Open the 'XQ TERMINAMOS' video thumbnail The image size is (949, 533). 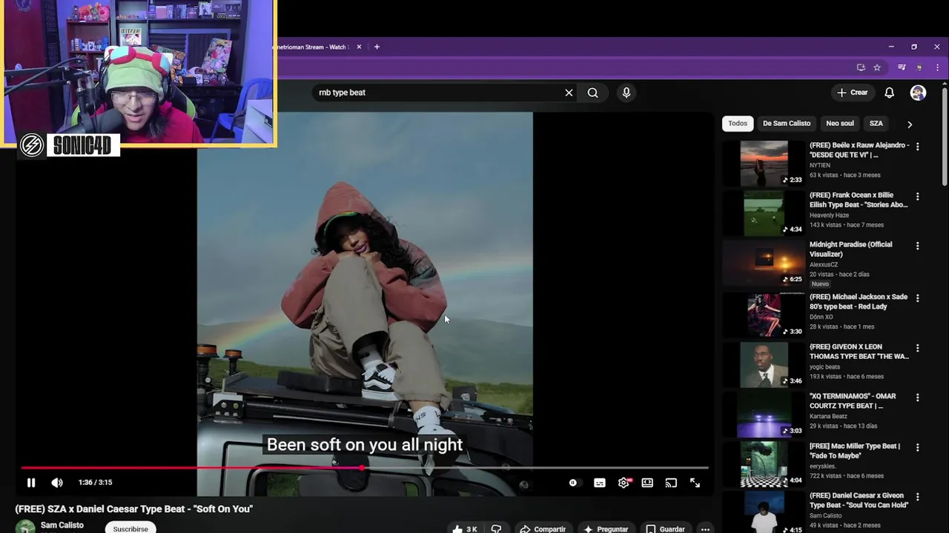click(x=764, y=414)
